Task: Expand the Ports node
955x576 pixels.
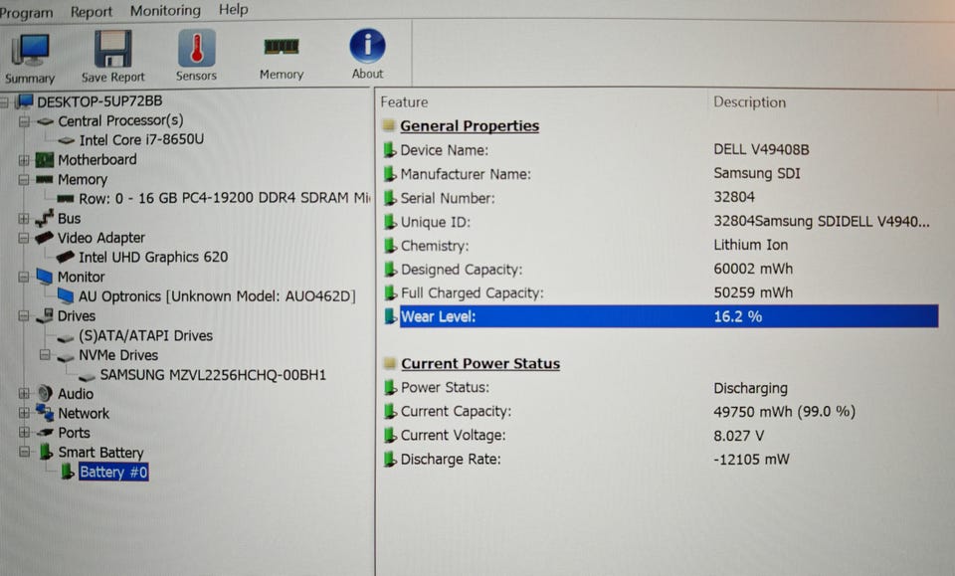Action: (x=24, y=433)
